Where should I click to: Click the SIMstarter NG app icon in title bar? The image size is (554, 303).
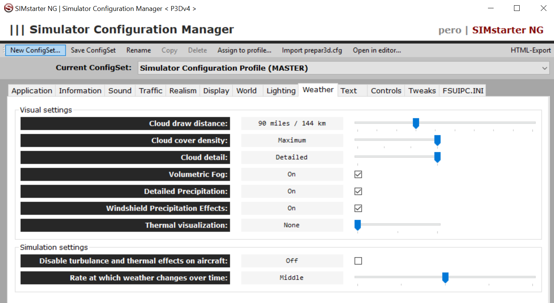(8, 8)
